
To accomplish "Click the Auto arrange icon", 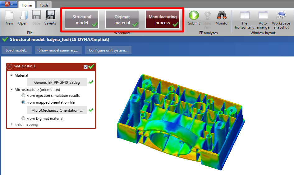I will 263,15.
